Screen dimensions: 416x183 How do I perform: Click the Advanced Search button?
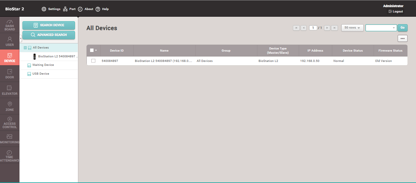49,35
